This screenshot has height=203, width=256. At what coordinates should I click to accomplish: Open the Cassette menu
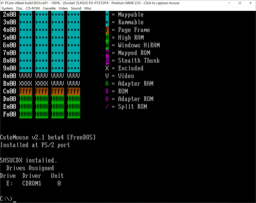[49, 8]
